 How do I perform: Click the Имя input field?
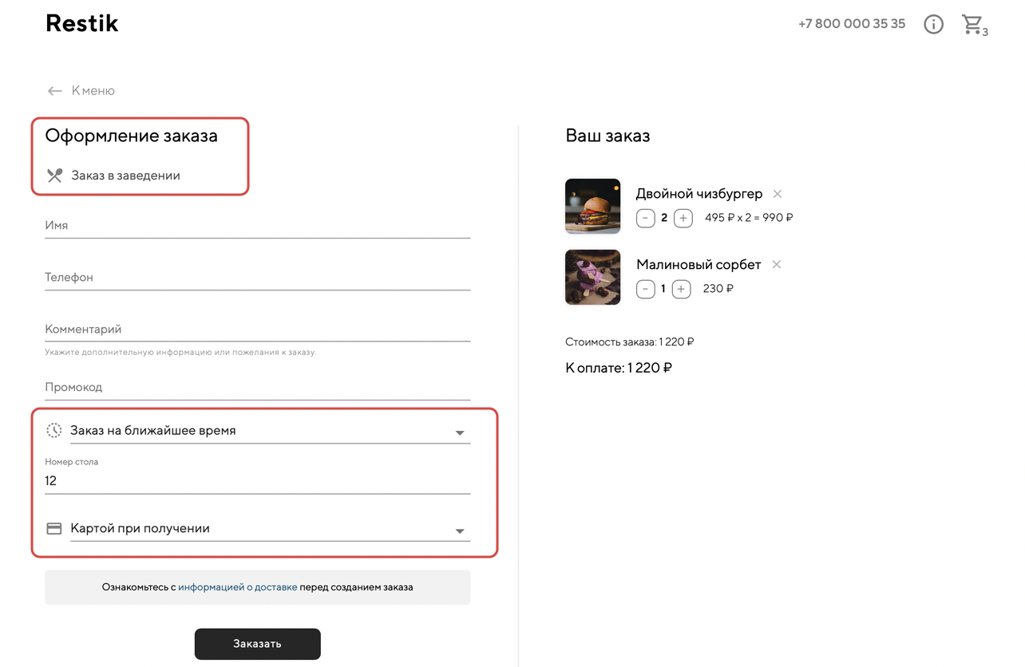(257, 226)
